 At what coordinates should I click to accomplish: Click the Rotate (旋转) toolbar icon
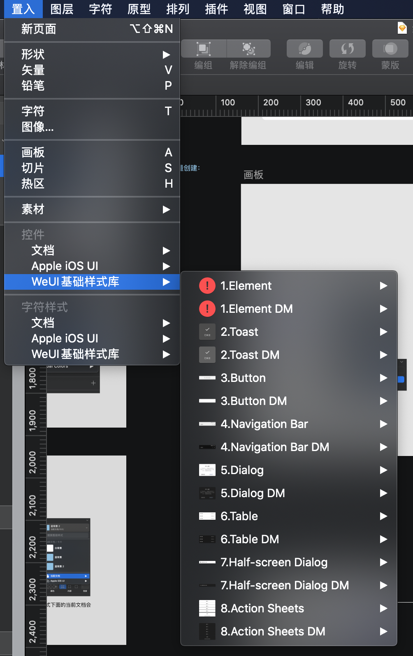tap(348, 49)
